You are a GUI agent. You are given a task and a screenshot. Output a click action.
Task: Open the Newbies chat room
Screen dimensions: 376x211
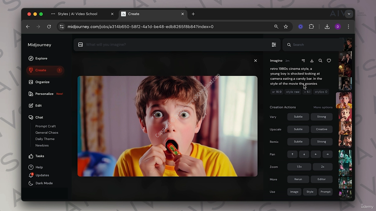pyautogui.click(x=42, y=145)
